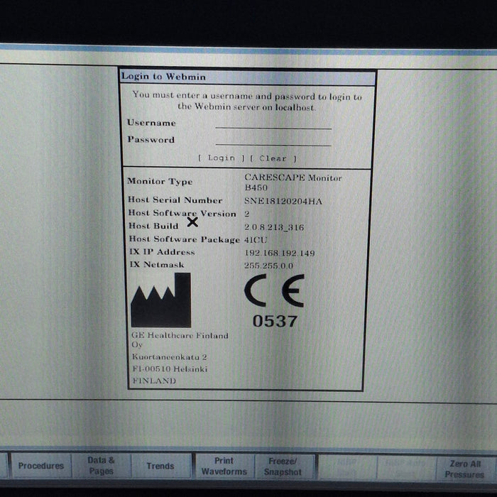Click the serial number SNE18120204HA
The image size is (497, 497).
(283, 201)
